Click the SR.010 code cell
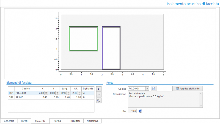220x124 pixels. click(26, 97)
